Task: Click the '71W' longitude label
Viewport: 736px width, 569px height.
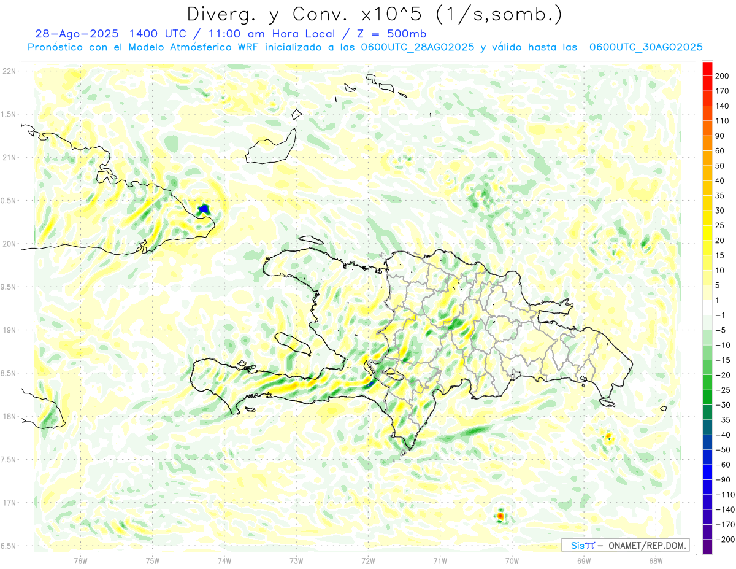Action: [x=440, y=560]
